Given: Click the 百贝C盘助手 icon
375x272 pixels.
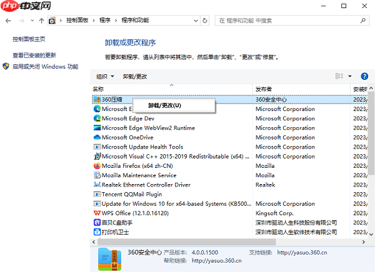Looking at the screenshot, I should pyautogui.click(x=97, y=223).
